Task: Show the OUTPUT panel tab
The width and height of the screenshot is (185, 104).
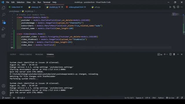Action: (13, 54)
